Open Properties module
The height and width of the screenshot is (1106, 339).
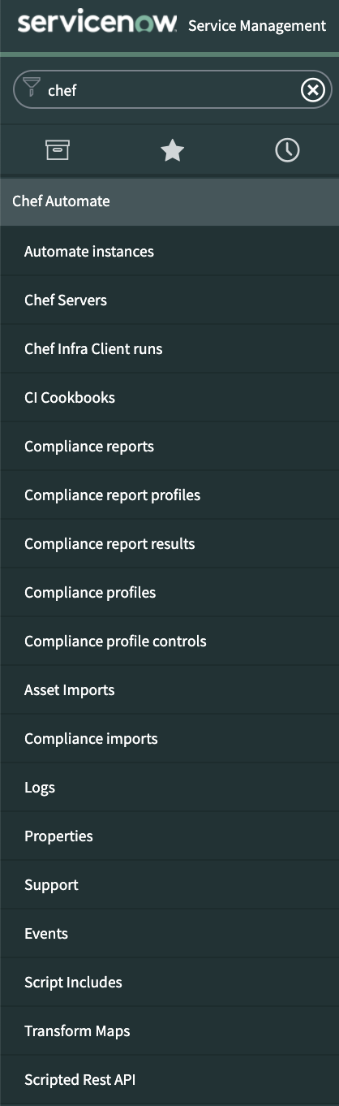(x=169, y=836)
